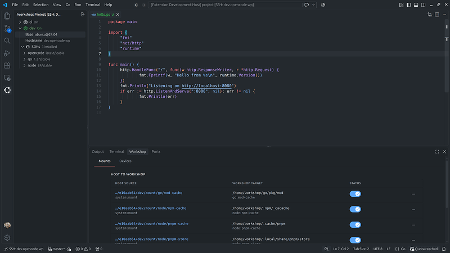Maximize the bottom panel size
450x253 pixels.
[x=437, y=151]
